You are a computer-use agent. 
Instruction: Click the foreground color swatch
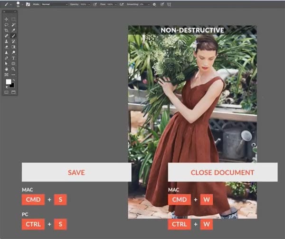click(x=8, y=82)
